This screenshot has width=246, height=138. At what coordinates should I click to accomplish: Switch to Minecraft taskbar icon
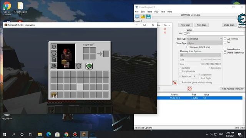(x=84, y=135)
